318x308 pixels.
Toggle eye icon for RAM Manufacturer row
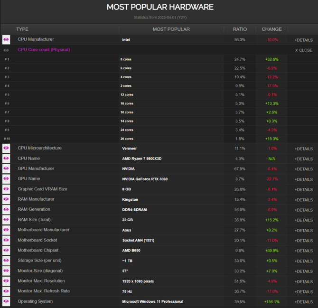click(x=6, y=199)
